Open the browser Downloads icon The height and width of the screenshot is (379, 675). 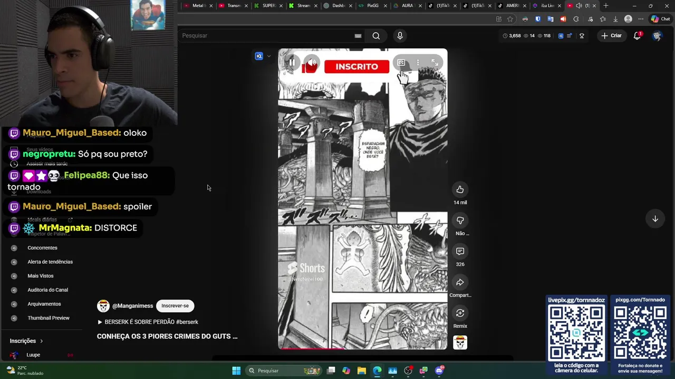615,19
